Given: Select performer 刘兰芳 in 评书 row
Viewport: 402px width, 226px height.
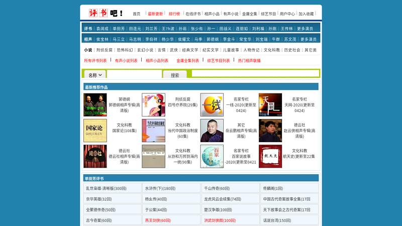Looking at the screenshot, I should tap(151, 29).
